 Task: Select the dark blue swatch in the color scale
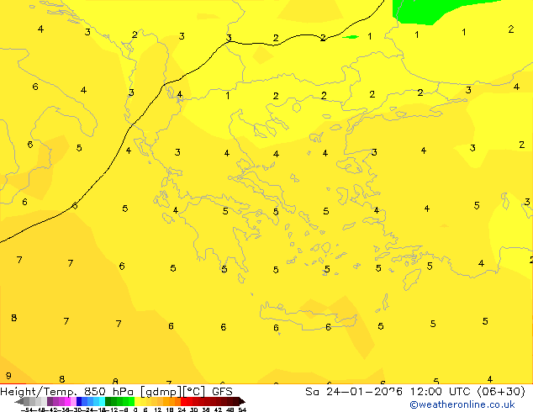coord(79,401)
